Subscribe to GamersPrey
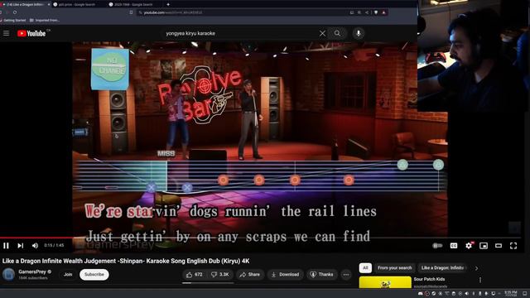This screenshot has height=298, width=530. (x=94, y=274)
